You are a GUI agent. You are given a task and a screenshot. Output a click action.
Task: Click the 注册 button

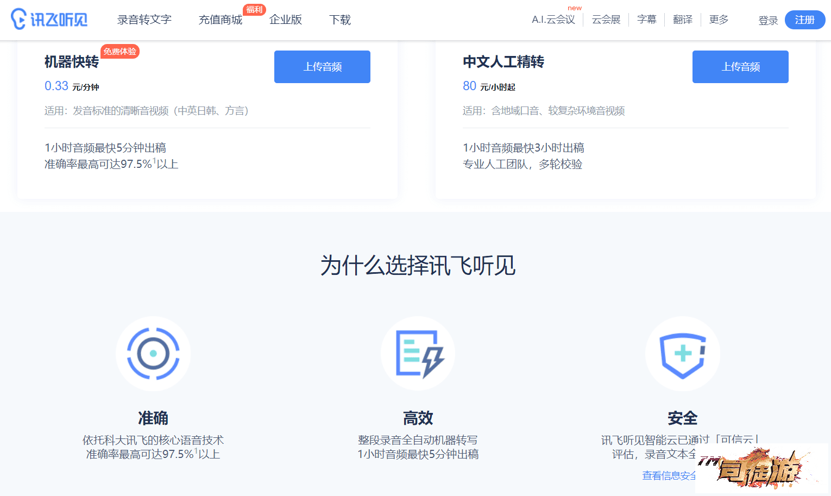click(x=805, y=20)
